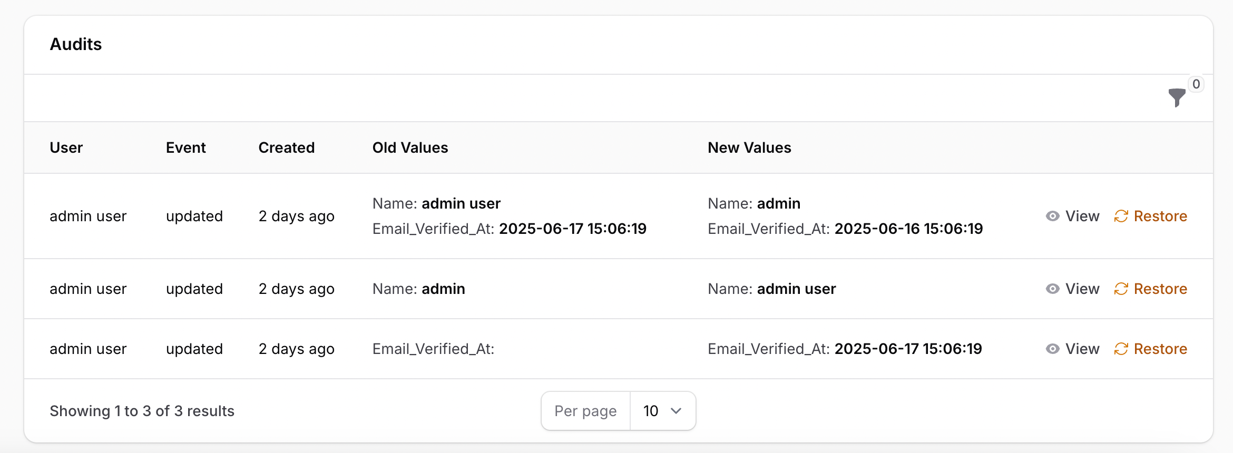Click the restore arrows icon in third row

[1121, 349]
